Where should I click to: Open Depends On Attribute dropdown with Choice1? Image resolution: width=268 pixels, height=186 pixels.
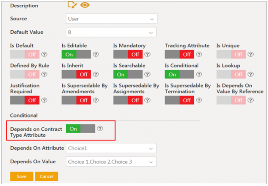tap(111, 148)
